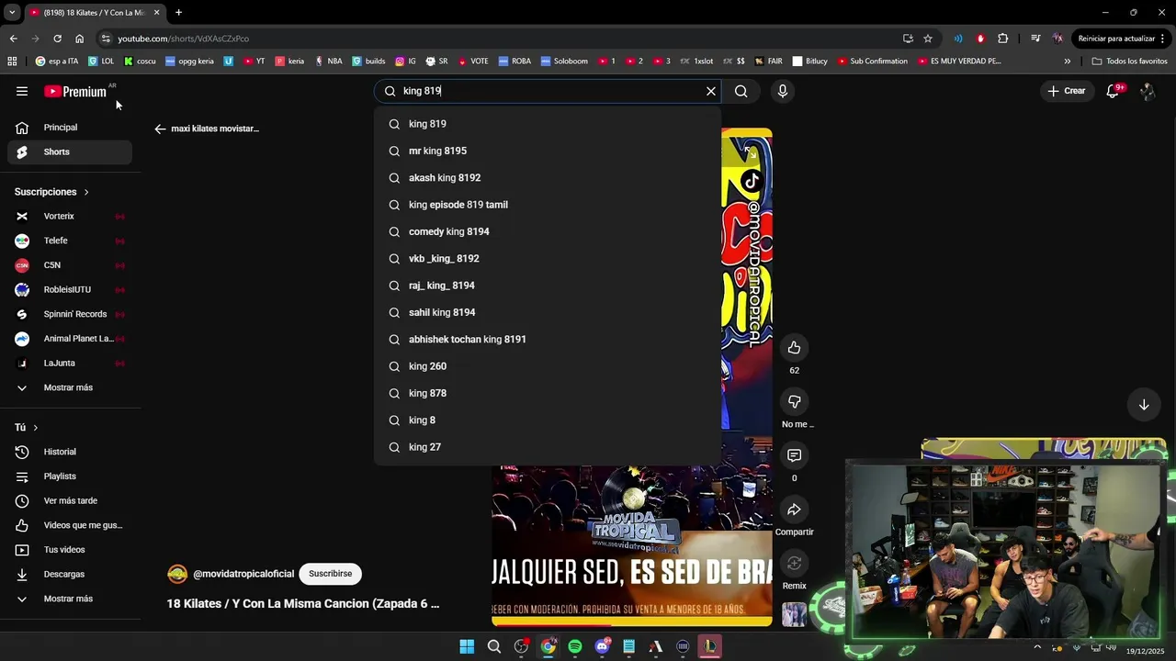Select suggestion 'akash king 8192'
This screenshot has height=661, width=1176.
coord(548,178)
